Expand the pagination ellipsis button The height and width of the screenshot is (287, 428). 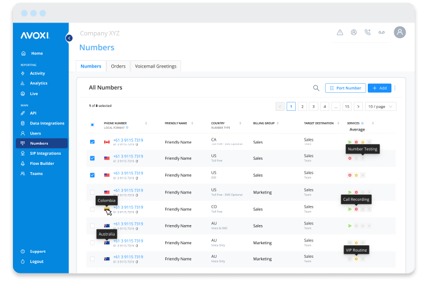coord(336,106)
